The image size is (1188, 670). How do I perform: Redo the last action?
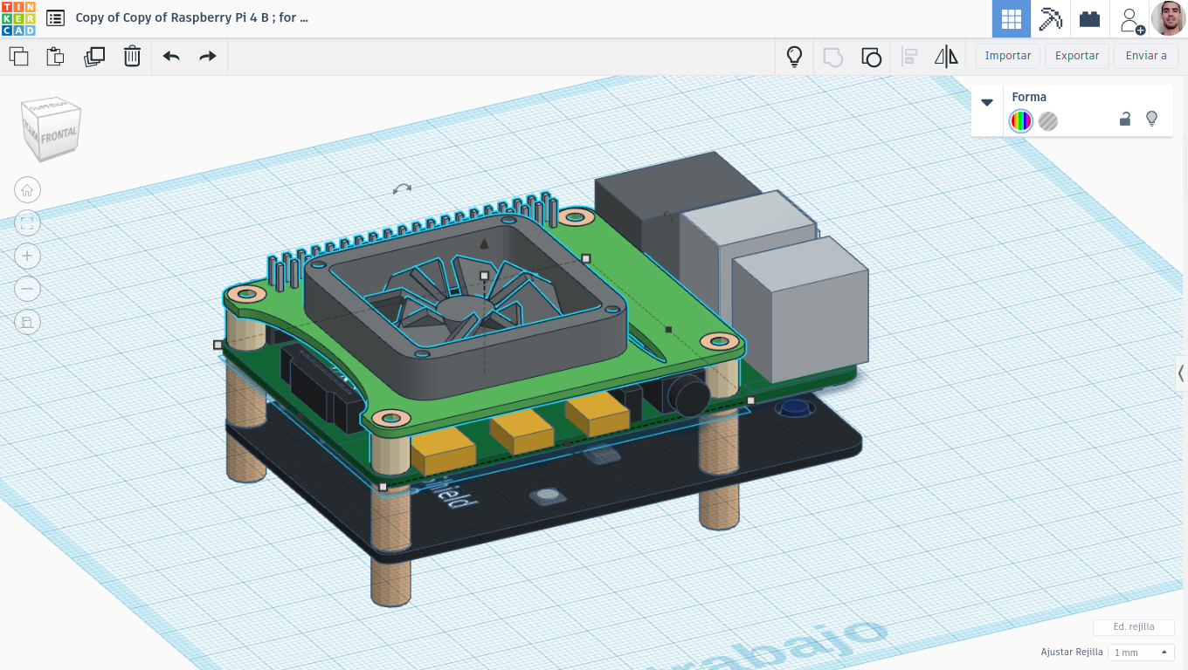[x=208, y=57]
